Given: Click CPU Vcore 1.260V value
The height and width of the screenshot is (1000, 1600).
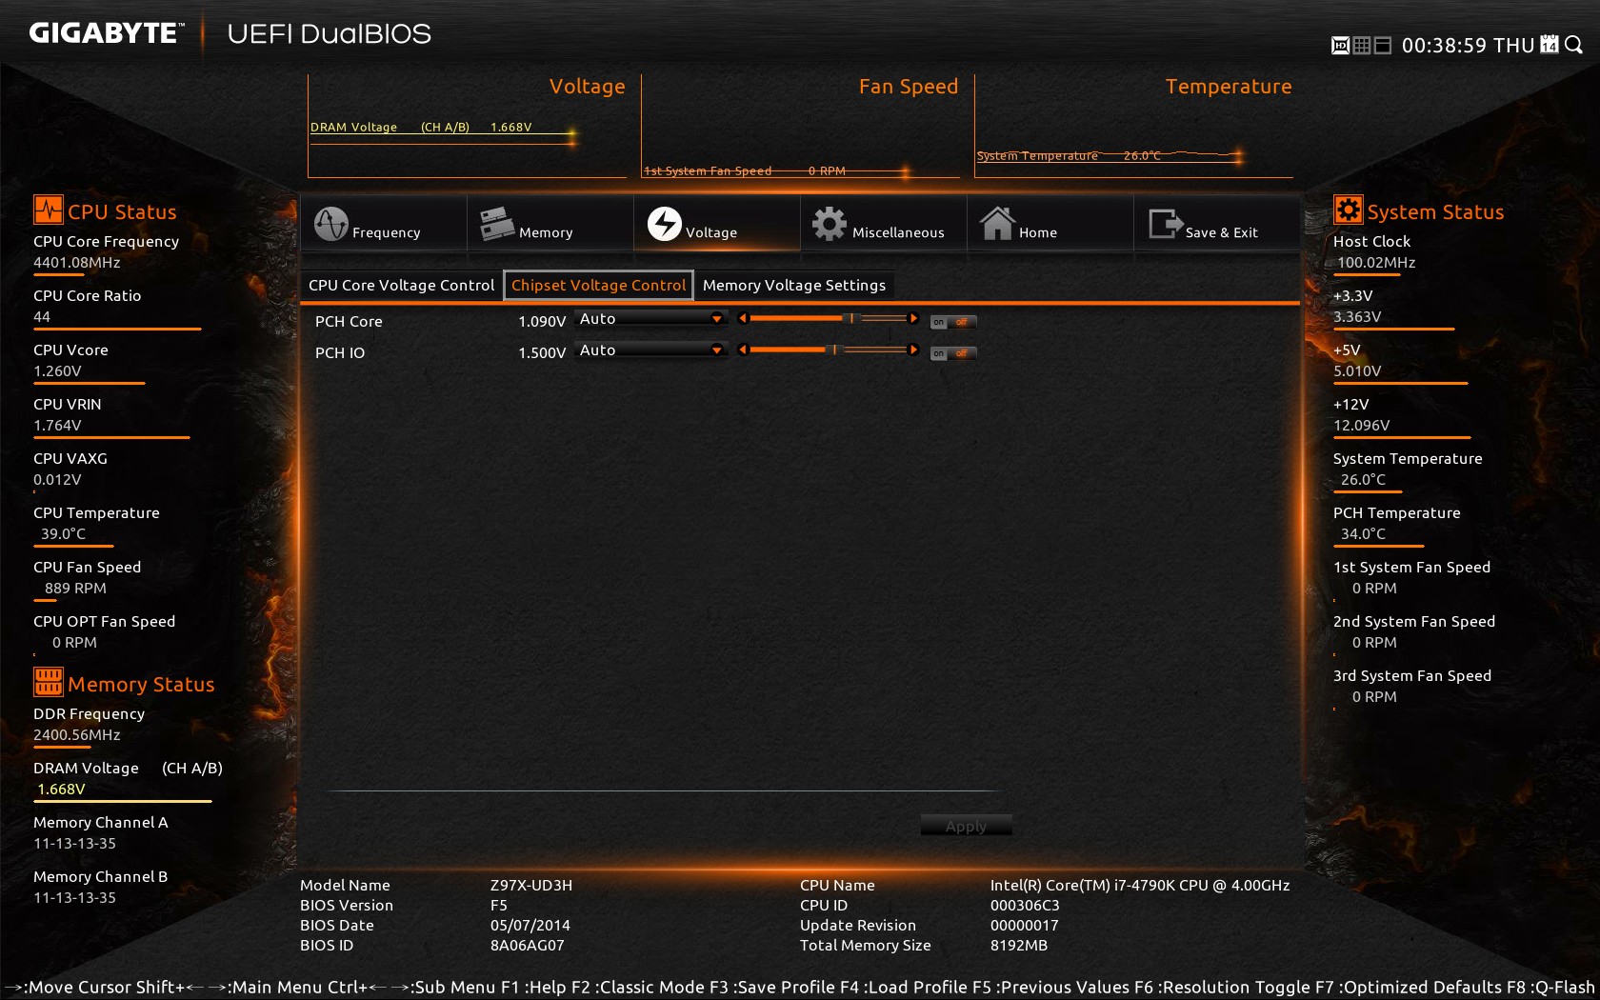Looking at the screenshot, I should pyautogui.click(x=57, y=370).
